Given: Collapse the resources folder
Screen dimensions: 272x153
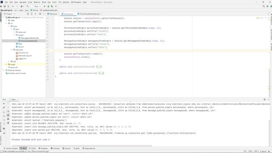Looking at the screenshot, I should point(11,50).
